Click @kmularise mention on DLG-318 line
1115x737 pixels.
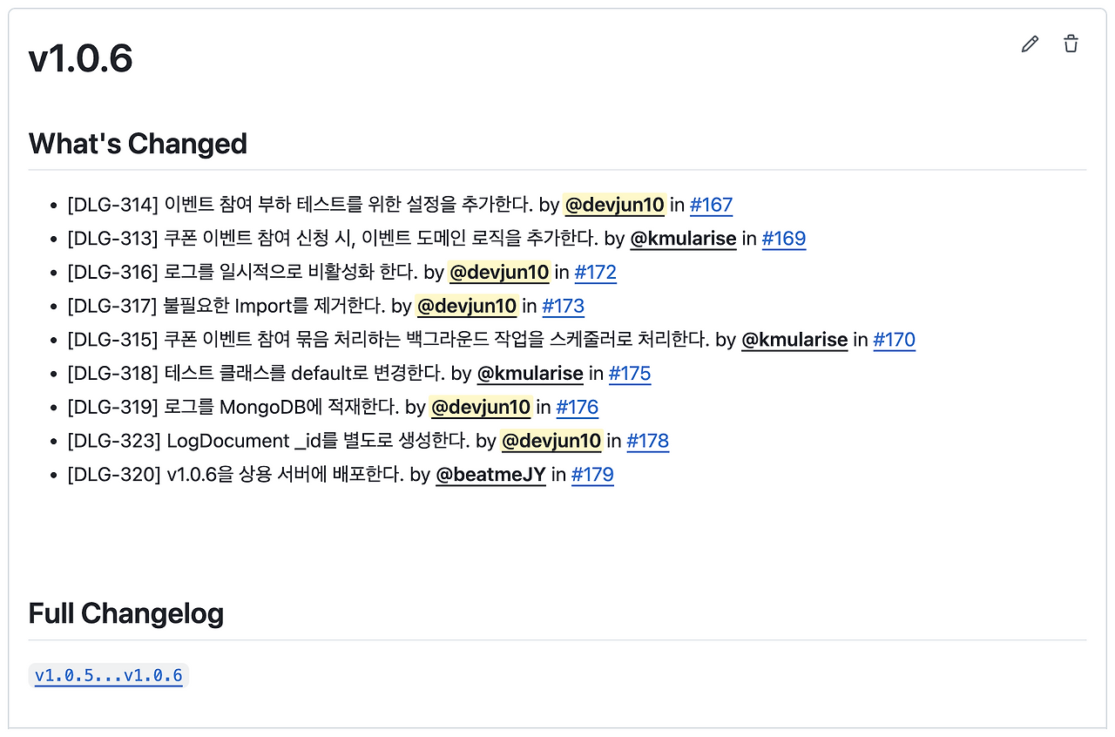click(530, 374)
